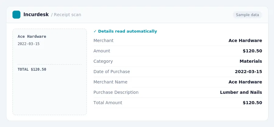Select Ace Hardware title on the receipt preview
This screenshot has height=127, width=274.
pos(32,37)
